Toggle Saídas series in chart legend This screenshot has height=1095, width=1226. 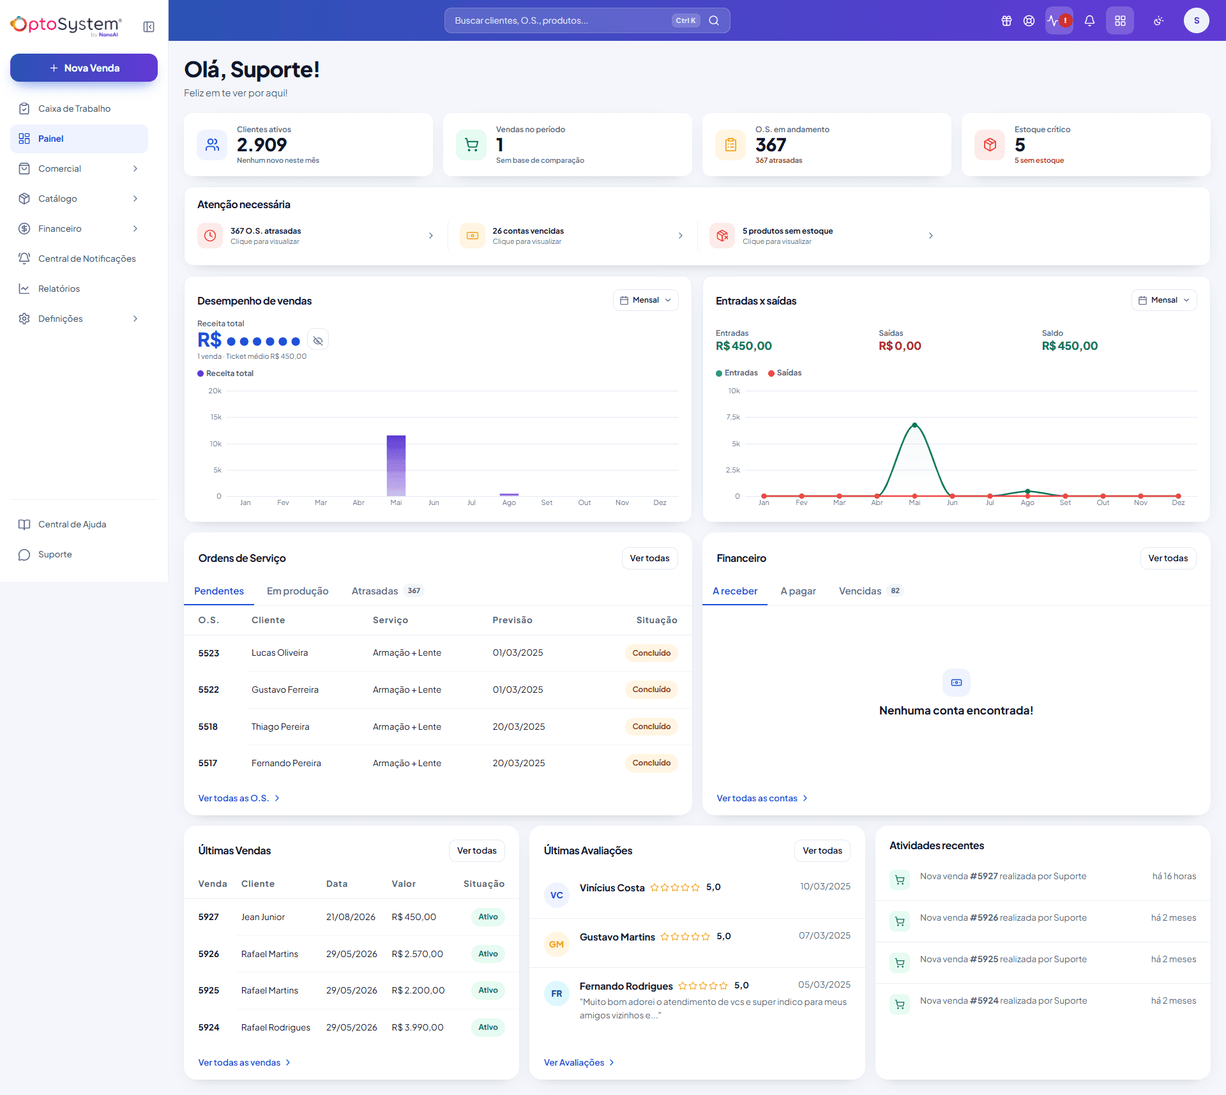coord(785,373)
